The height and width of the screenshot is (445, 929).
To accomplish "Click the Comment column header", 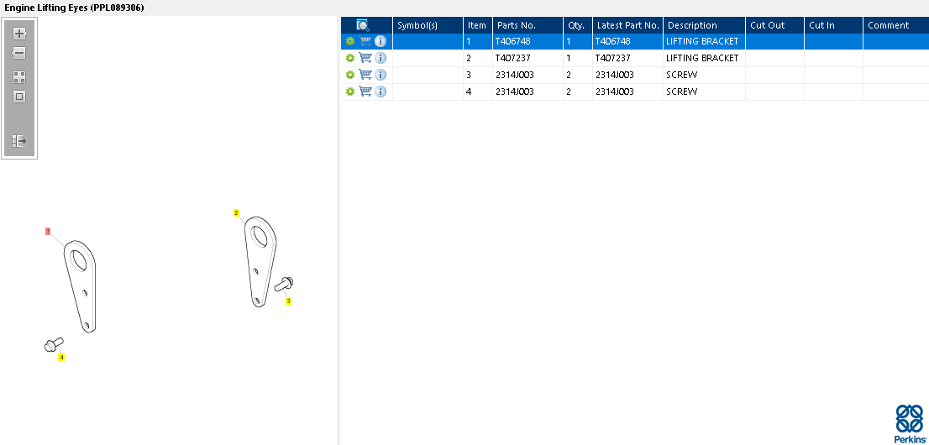I will coord(895,25).
